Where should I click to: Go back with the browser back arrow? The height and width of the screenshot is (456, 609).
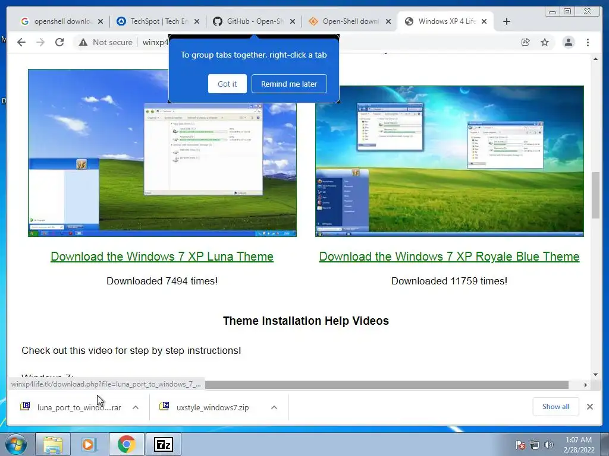pyautogui.click(x=21, y=42)
